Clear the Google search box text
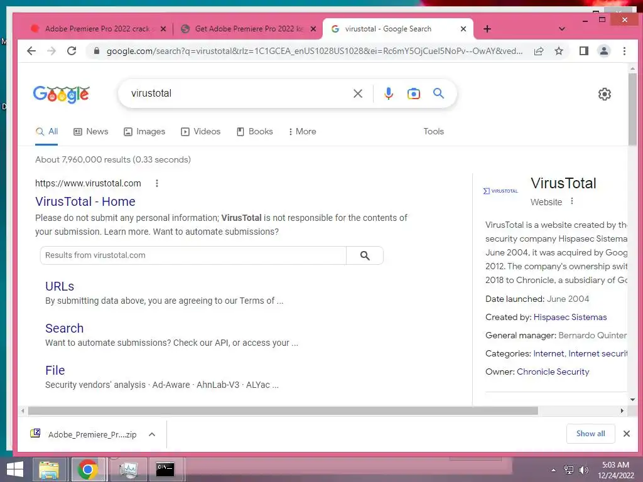This screenshot has height=482, width=643. point(358,94)
